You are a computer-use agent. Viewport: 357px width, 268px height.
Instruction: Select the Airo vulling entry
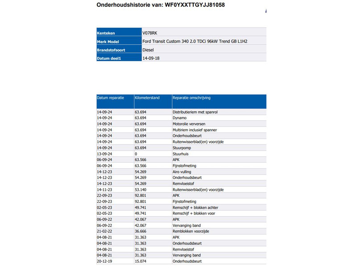pyautogui.click(x=183, y=172)
